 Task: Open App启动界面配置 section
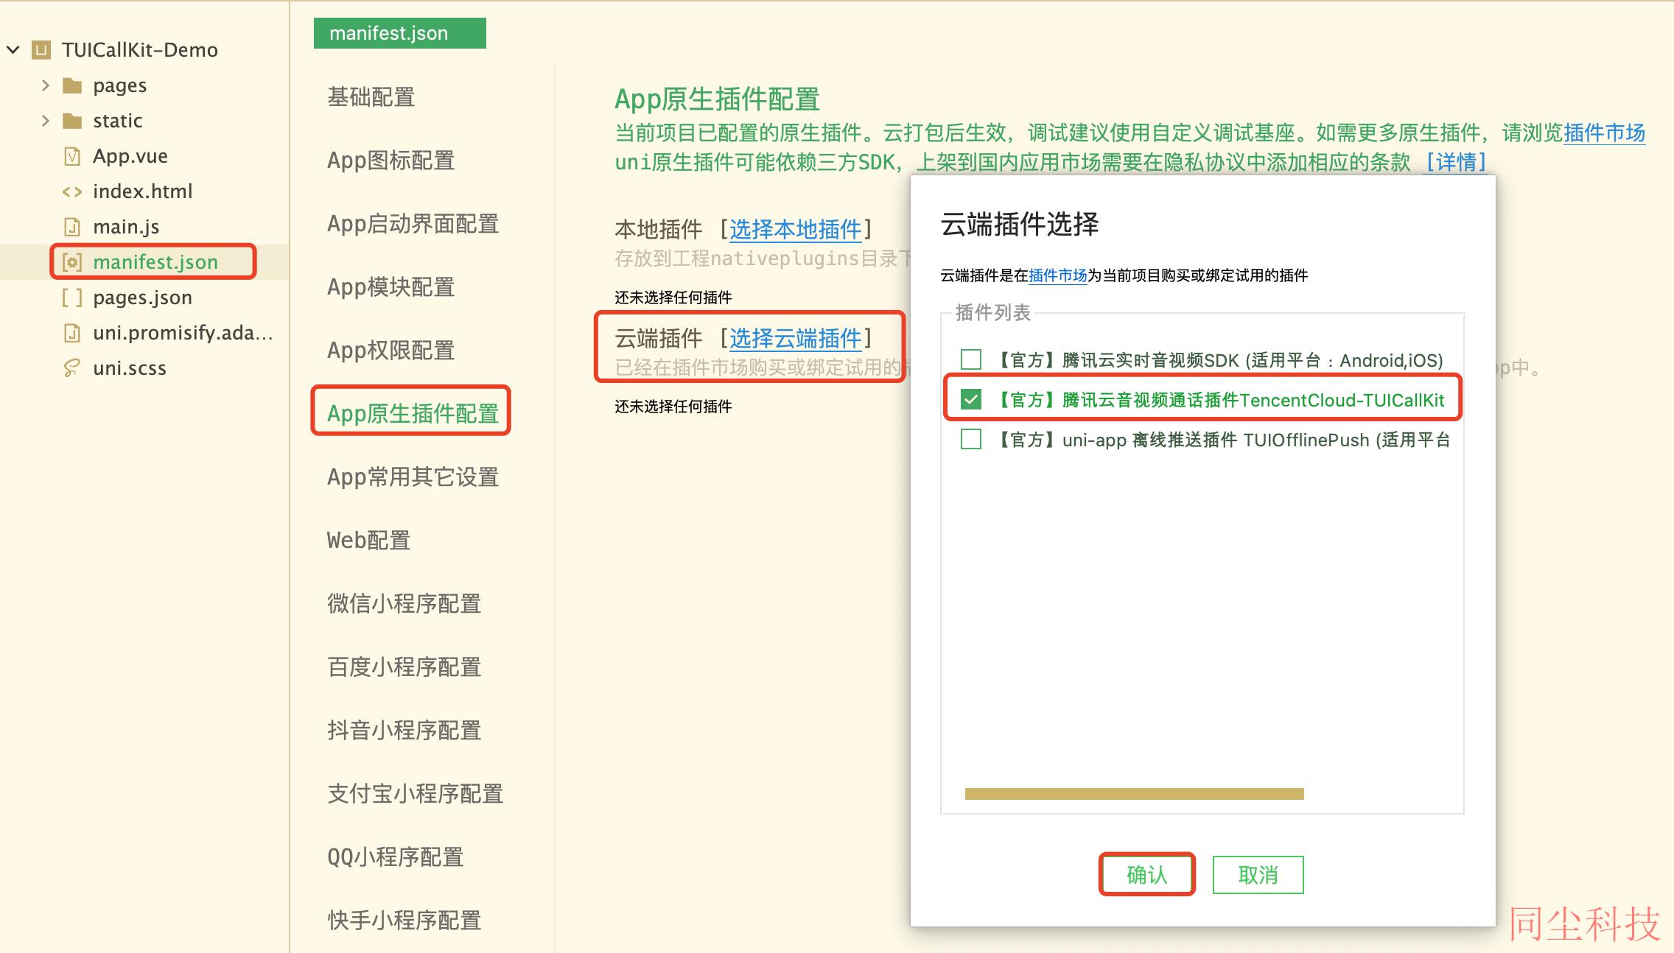click(x=413, y=224)
